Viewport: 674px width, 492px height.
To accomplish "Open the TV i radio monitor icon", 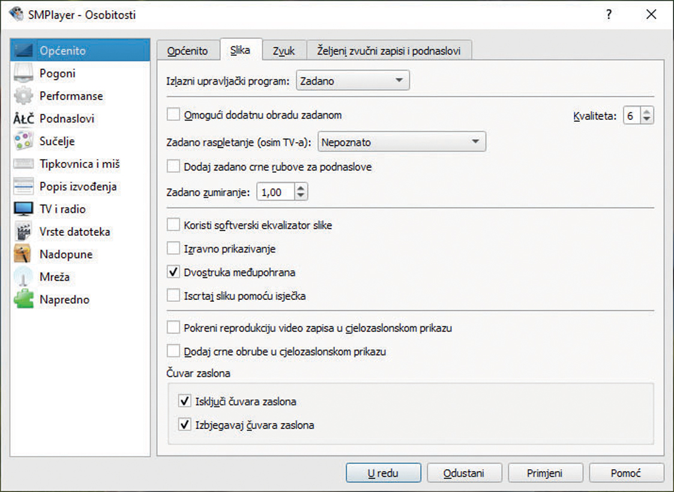I will point(23,209).
